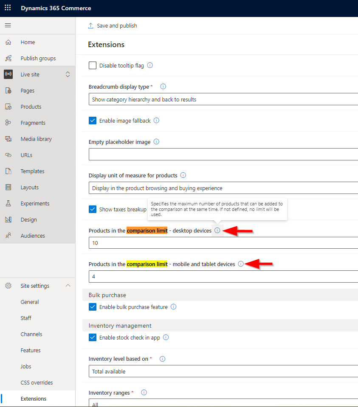The height and width of the screenshot is (407, 358).
Task: Show info for desktop comparison limit
Action: coord(217,230)
